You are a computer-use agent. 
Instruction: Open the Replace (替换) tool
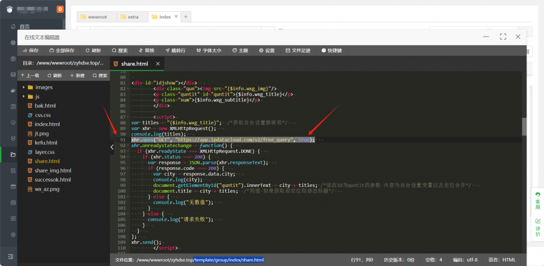point(146,50)
